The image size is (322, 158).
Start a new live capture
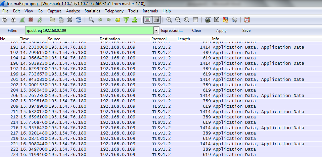pyautogui.click(x=22, y=20)
